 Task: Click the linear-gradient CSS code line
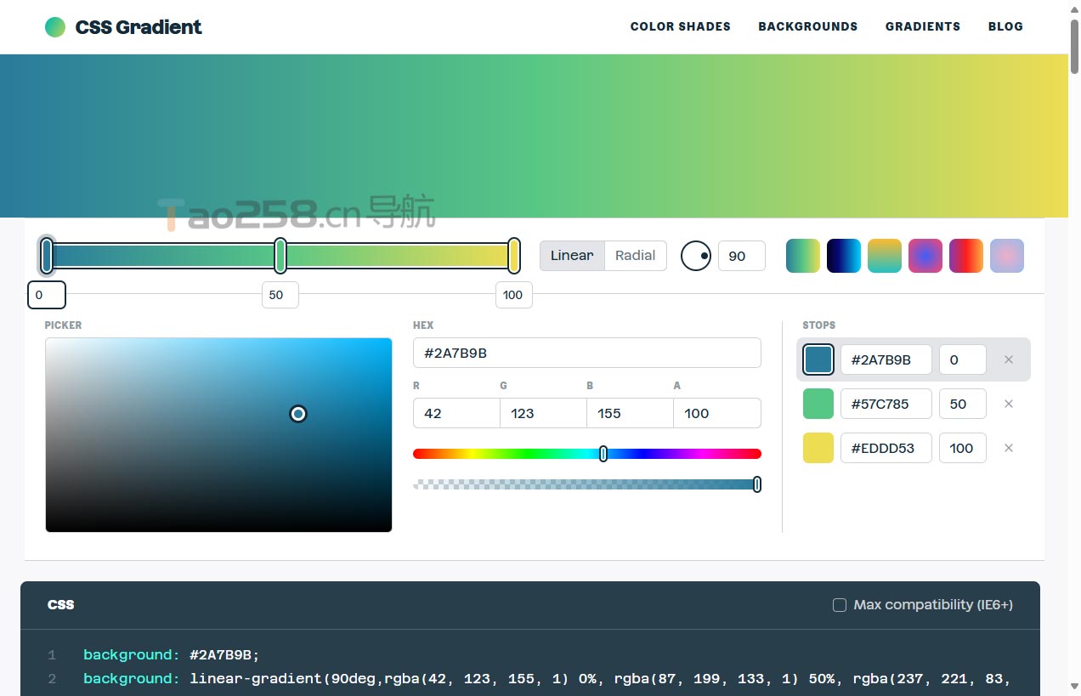[547, 678]
